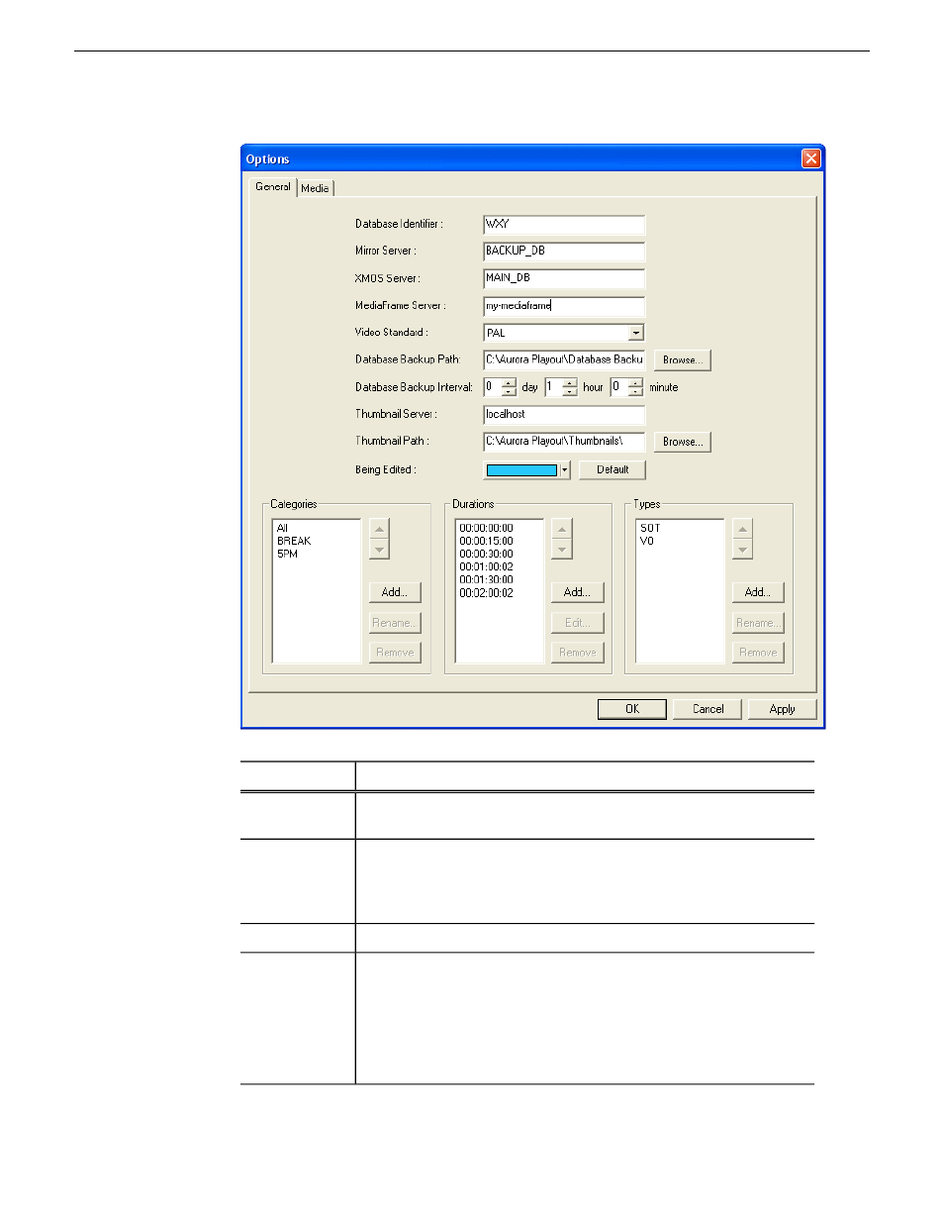Screen dimensions: 944x1223
Task: Increase the backup interval minute value
Action: [635, 383]
